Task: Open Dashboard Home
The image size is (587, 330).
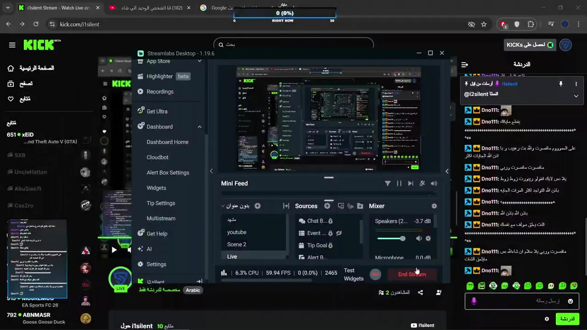Action: (x=167, y=142)
